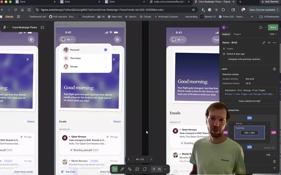Open Pull requests GitHub bookmark
Viewport: 281px width, 175px height.
click(62, 17)
